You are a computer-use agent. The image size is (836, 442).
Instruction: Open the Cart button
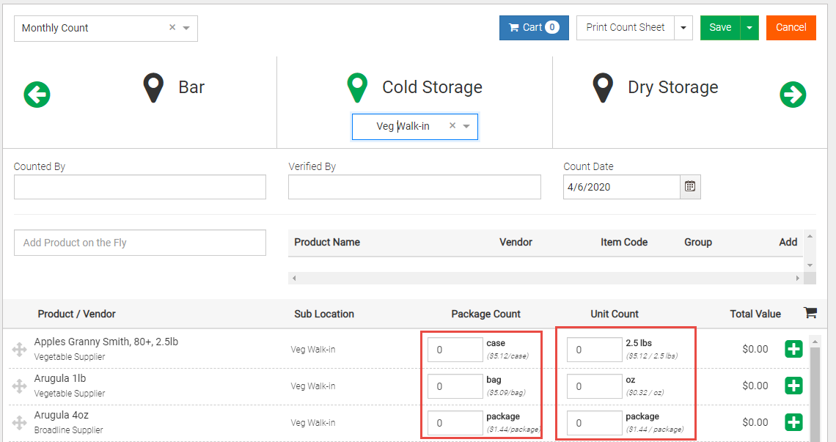533,28
